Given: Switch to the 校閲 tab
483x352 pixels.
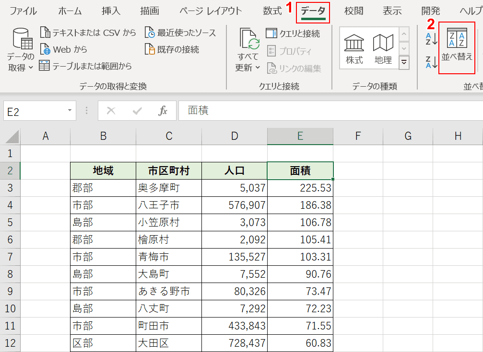Looking at the screenshot, I should [353, 11].
